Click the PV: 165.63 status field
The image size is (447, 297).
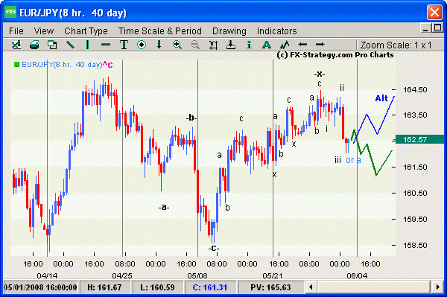pos(270,287)
